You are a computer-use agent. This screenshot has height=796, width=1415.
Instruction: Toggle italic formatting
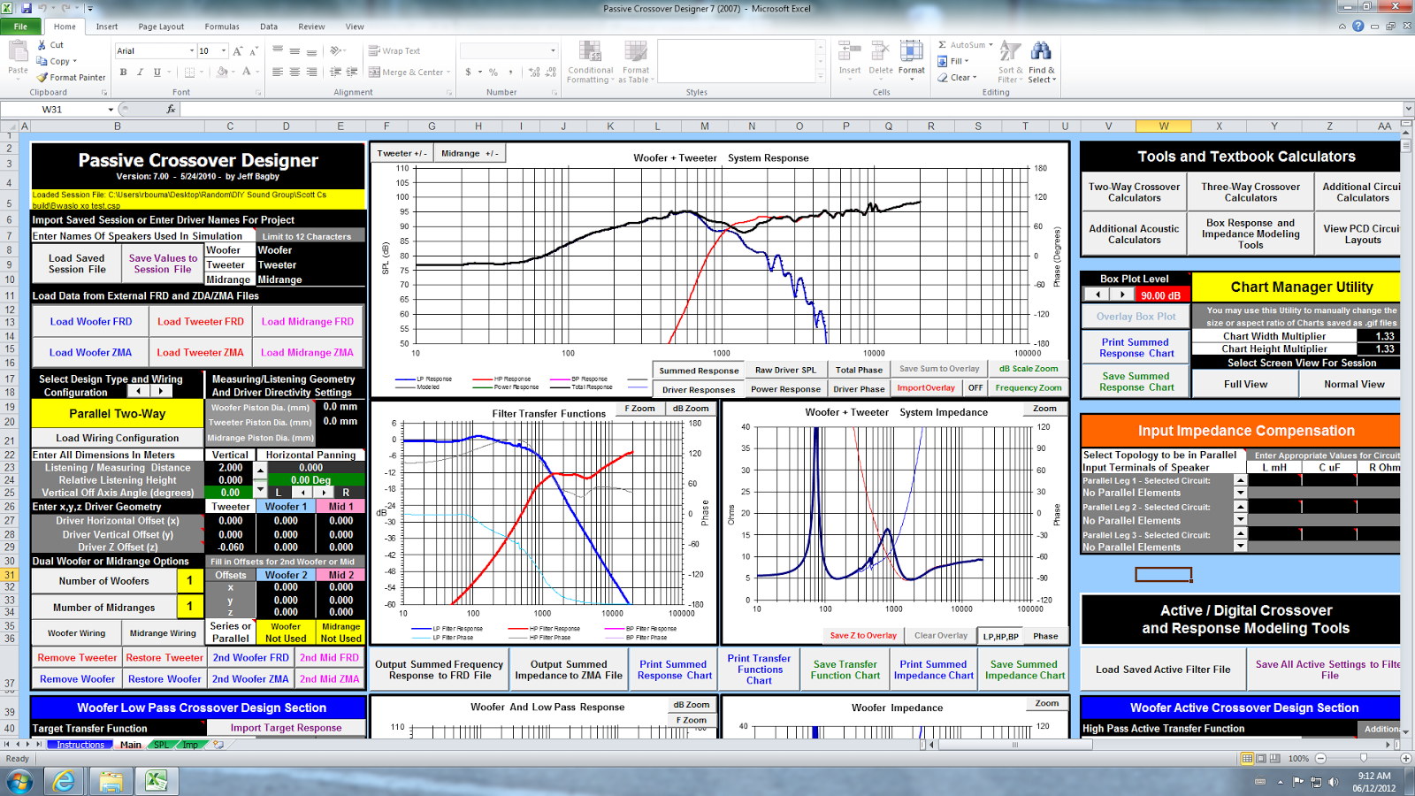tap(140, 72)
